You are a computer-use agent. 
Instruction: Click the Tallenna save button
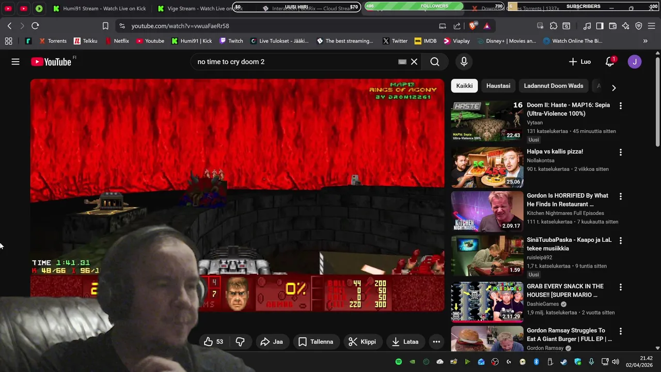(316, 342)
